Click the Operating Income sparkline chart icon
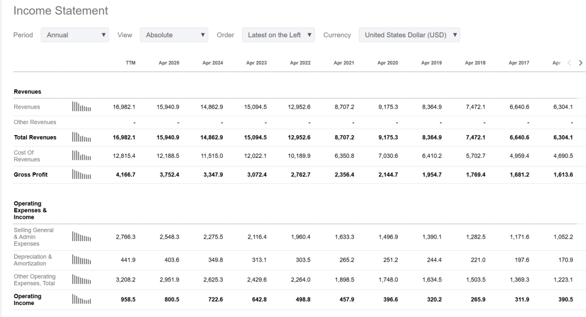 pos(81,299)
